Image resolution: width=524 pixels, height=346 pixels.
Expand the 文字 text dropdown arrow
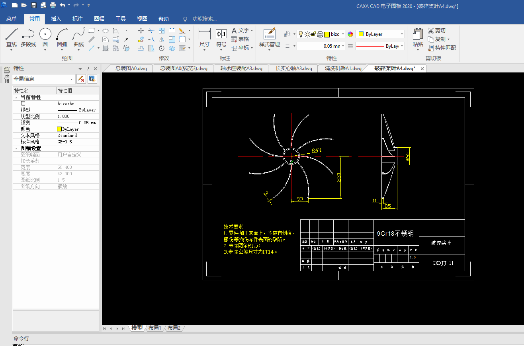click(252, 31)
